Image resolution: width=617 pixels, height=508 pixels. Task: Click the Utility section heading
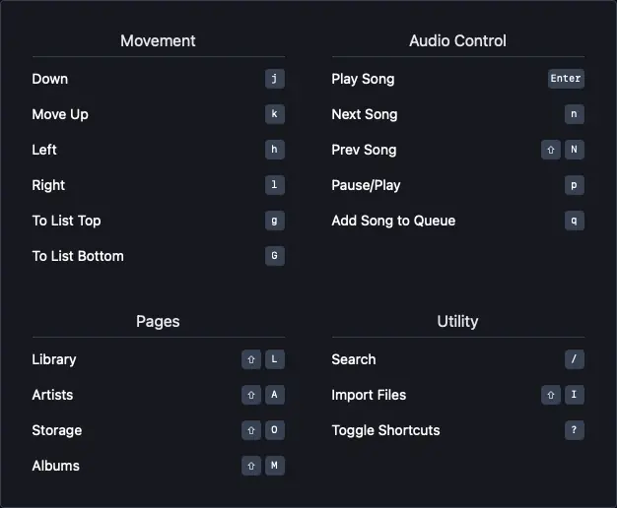tap(457, 322)
